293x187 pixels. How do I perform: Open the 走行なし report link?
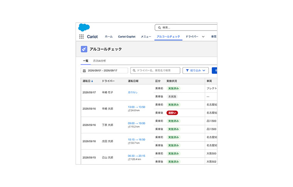tap(133, 92)
